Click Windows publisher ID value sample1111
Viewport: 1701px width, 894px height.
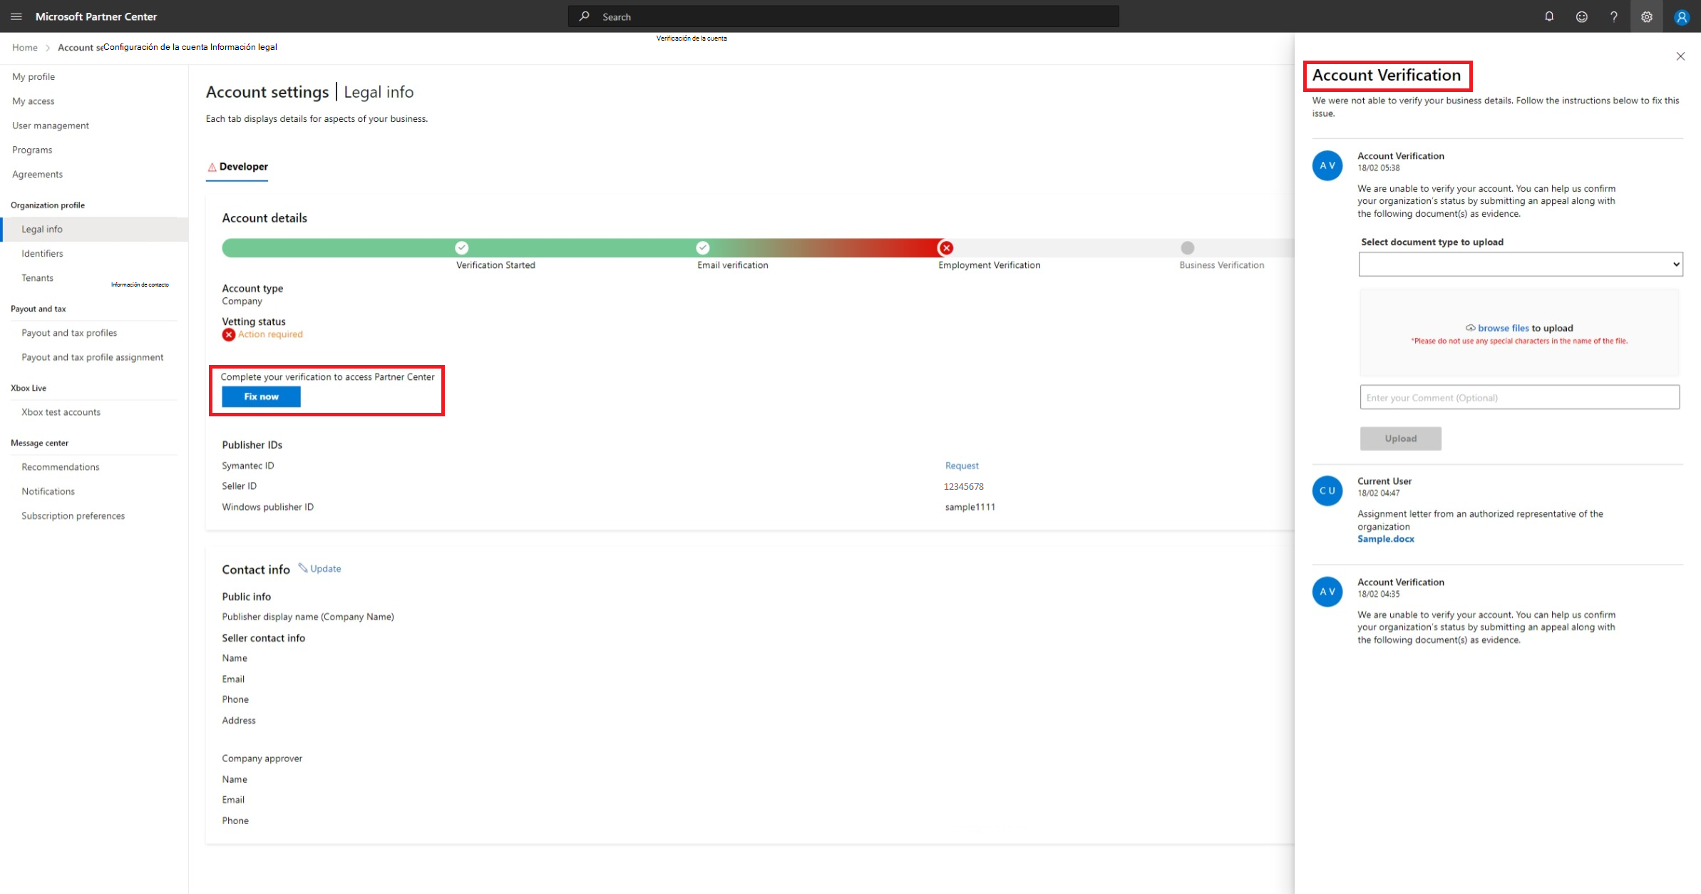970,507
